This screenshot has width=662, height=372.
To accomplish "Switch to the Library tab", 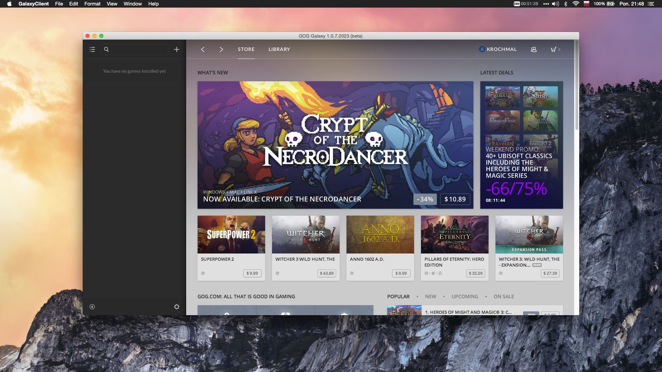I will pyautogui.click(x=279, y=49).
